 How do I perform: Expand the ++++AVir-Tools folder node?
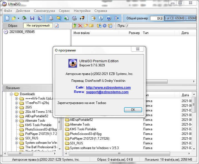tap(16, 98)
